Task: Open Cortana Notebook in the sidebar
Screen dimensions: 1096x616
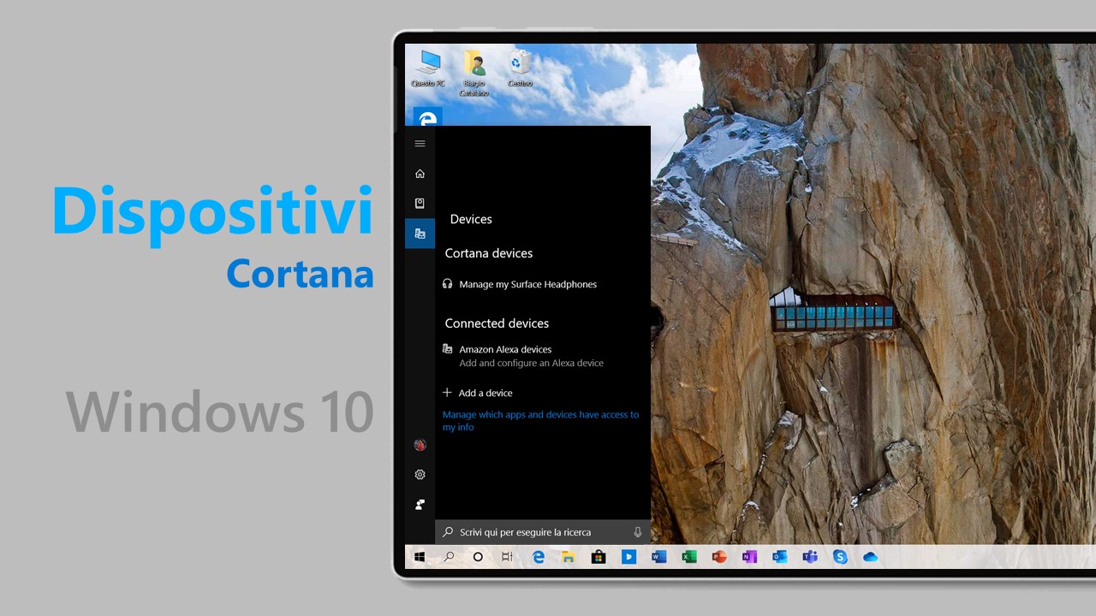Action: [x=420, y=204]
